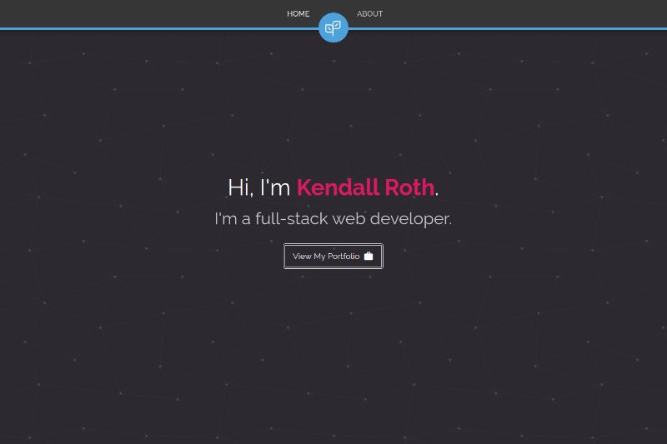The height and width of the screenshot is (444, 667).
Task: Click the empty navbar area left of HOME
Action: pyautogui.click(x=140, y=13)
